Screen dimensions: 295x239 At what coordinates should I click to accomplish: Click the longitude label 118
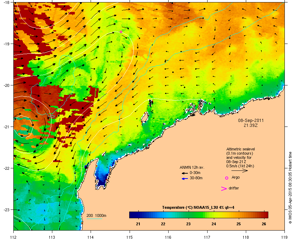(246, 237)
